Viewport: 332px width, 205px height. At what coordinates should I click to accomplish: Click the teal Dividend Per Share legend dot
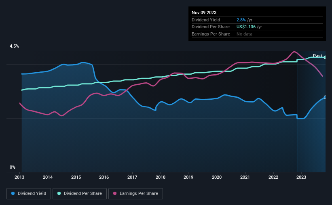point(59,193)
